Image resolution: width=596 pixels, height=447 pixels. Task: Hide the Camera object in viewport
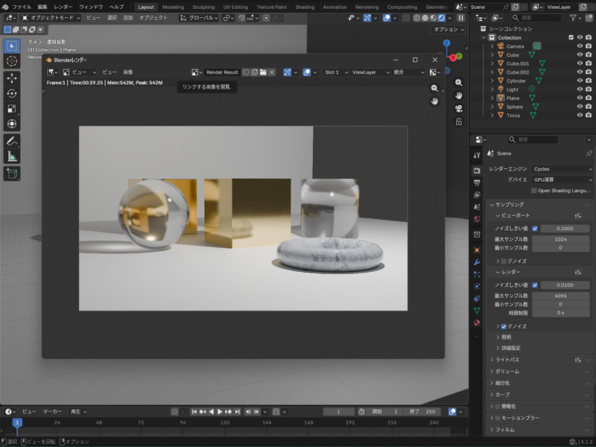coord(580,46)
